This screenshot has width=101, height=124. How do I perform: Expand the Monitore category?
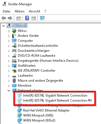[x=9, y=86]
